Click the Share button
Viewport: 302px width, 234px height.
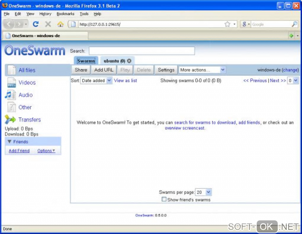point(81,70)
